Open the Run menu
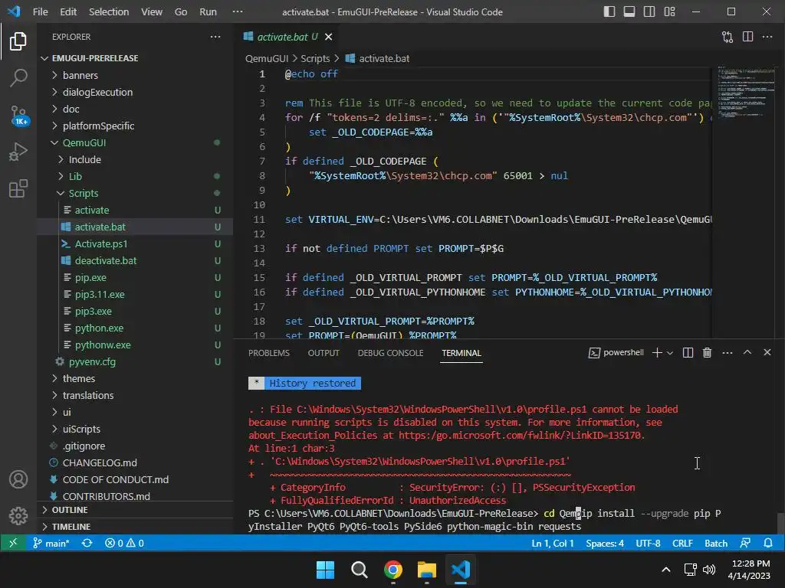Image resolution: width=785 pixels, height=588 pixels. [208, 11]
